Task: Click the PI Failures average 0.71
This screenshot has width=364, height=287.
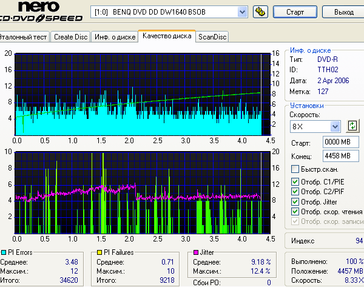Action: pos(167,262)
